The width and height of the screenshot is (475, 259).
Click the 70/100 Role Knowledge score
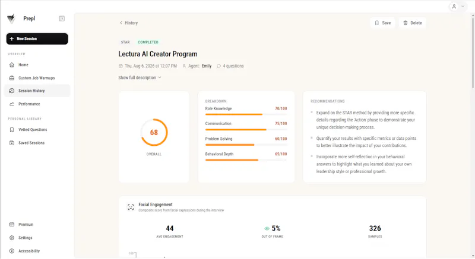click(281, 108)
